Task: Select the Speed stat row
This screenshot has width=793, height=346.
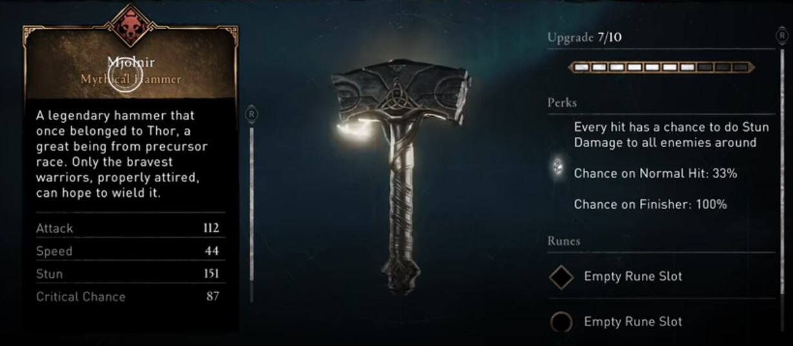Action: click(127, 251)
